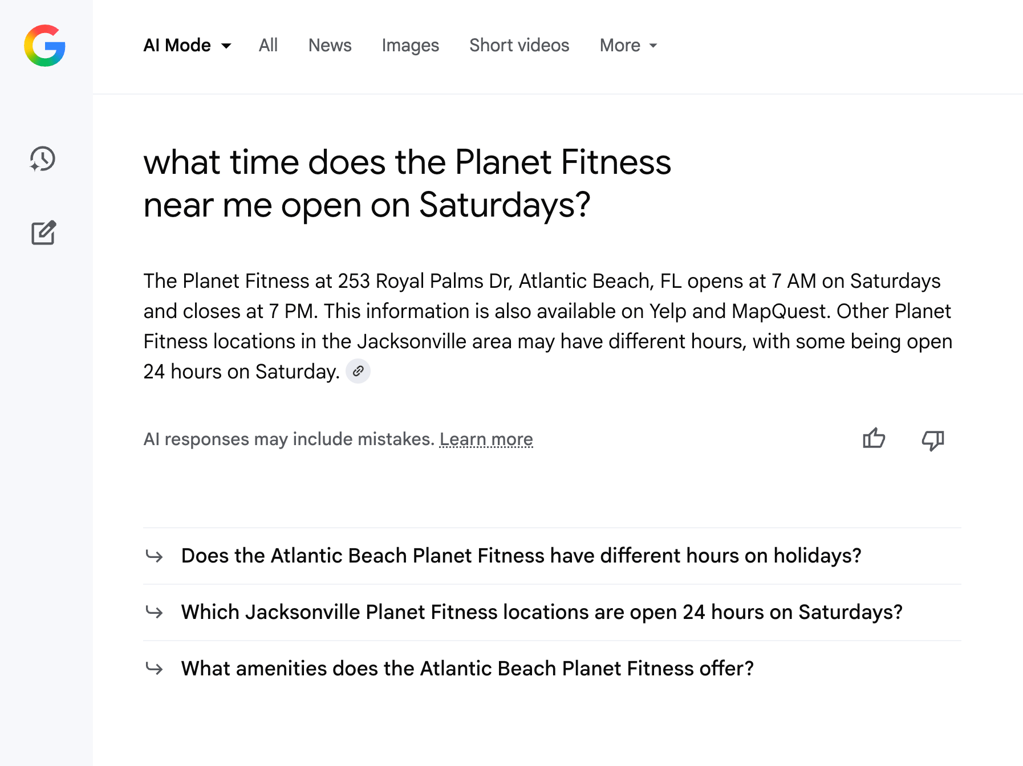Viewport: 1023px width, 766px height.
Task: Open the More search filters dropdown
Action: click(x=628, y=46)
